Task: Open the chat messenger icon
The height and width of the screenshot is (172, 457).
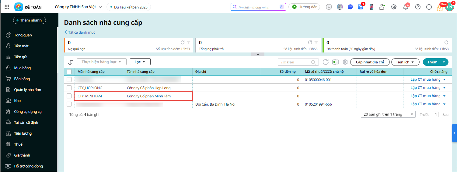Action: [350, 7]
